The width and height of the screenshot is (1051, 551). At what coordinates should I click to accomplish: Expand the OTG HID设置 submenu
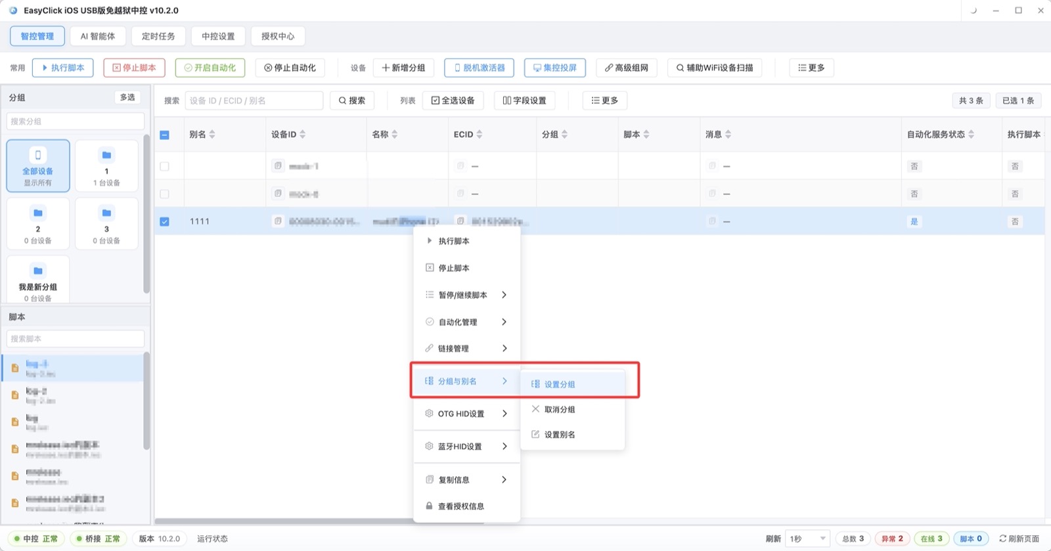pyautogui.click(x=466, y=414)
